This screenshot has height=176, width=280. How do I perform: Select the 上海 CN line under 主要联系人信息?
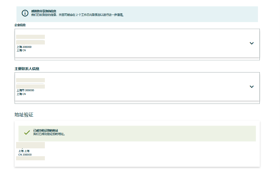(21, 94)
